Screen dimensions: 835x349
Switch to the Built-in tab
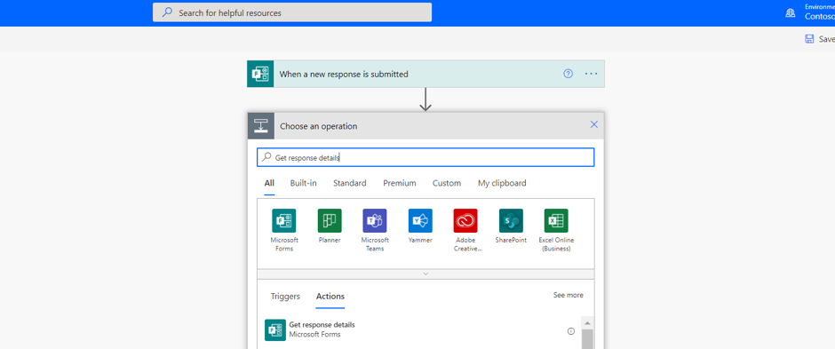pos(304,183)
